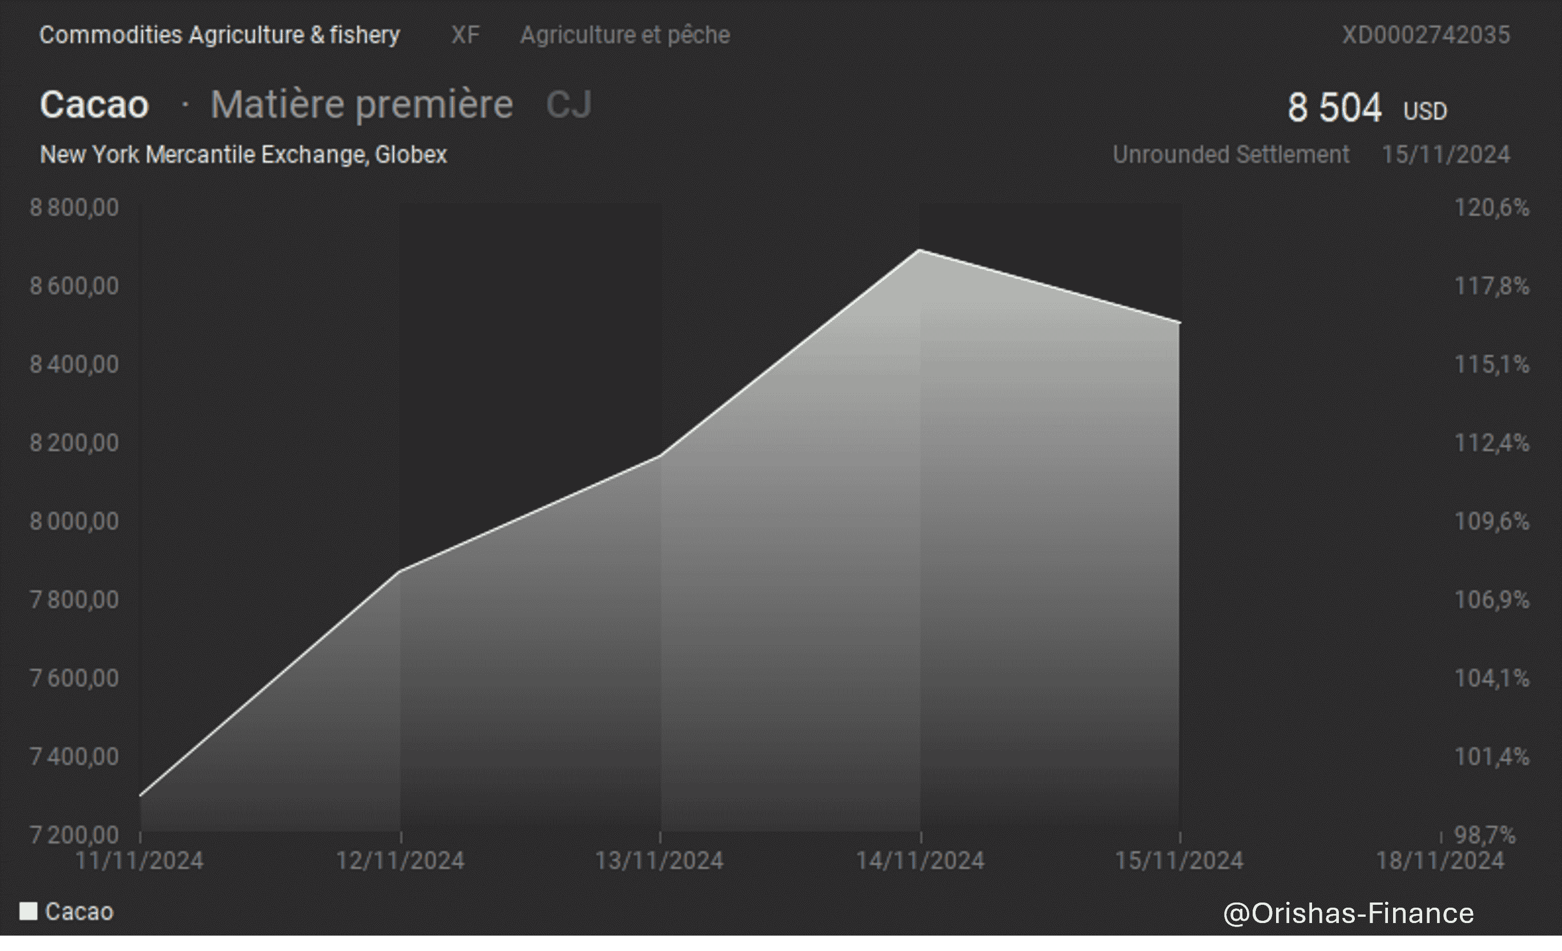Select the Commodities Agriculture & fishery heading

219,34
